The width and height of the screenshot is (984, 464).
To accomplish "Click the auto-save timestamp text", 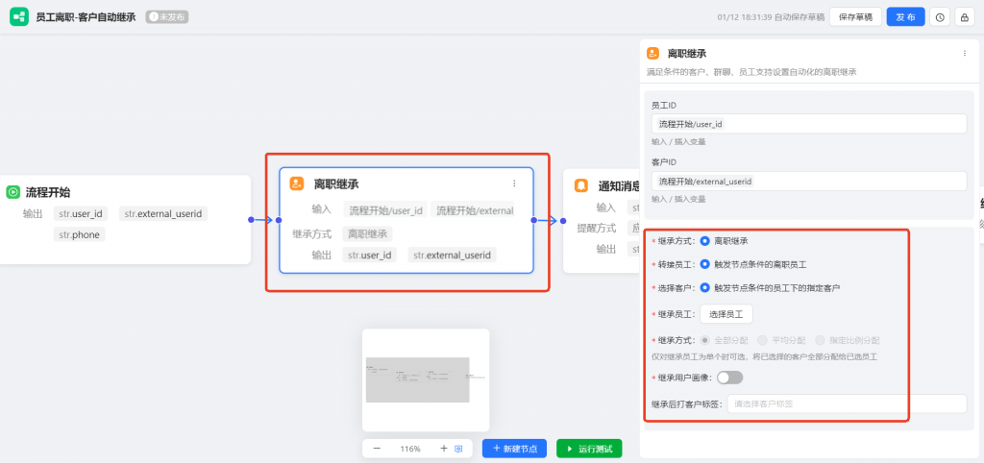I will pyautogui.click(x=771, y=17).
